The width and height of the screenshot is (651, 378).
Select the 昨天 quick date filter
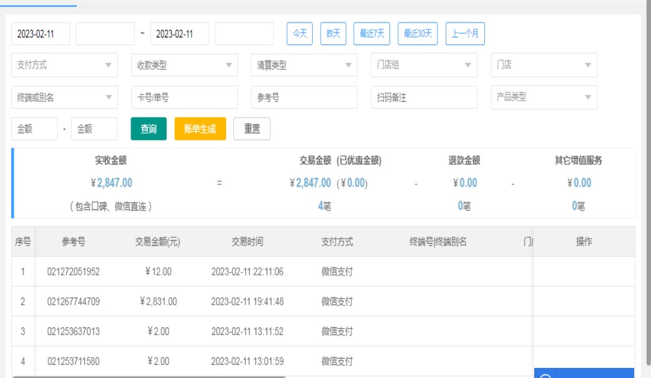click(333, 34)
